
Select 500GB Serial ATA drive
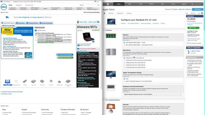point(124,58)
